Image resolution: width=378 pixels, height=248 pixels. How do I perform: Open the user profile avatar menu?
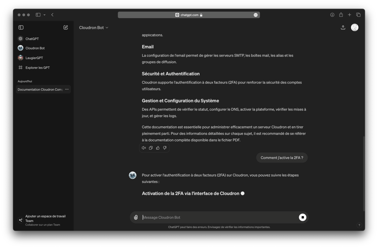[x=355, y=28]
